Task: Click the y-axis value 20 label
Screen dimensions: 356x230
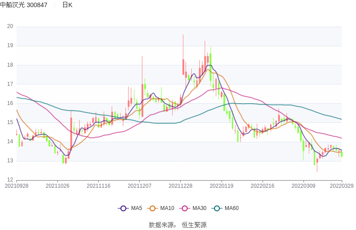Action: click(10, 27)
